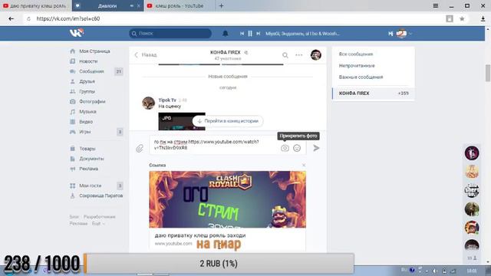This screenshot has height=276, width=491.
Task: Click the browser address bar URL
Action: 68,18
